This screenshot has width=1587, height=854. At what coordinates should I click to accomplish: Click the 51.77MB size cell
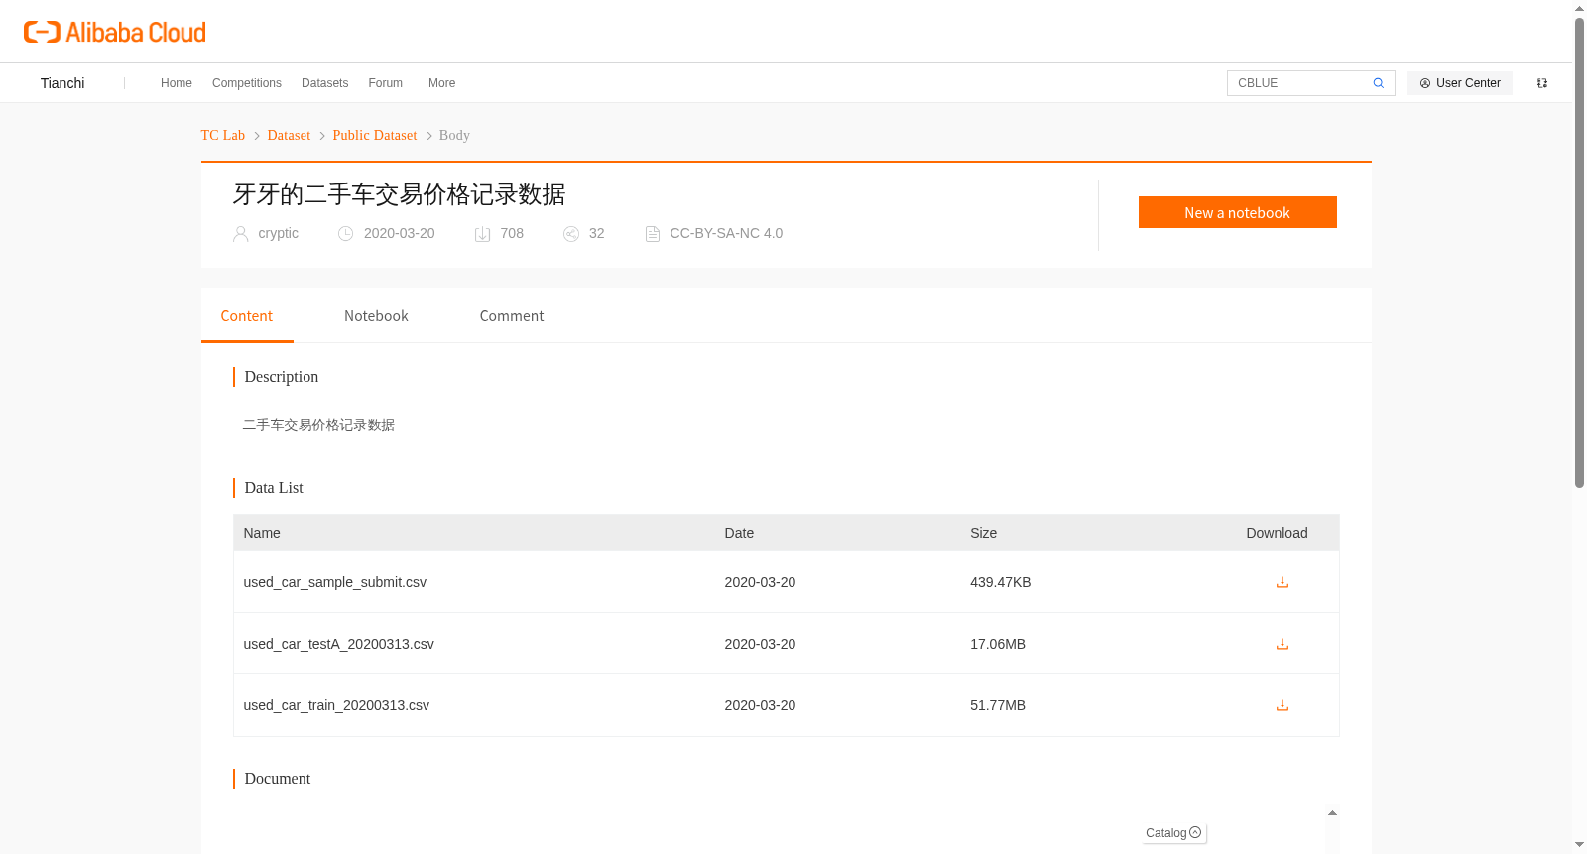point(998,705)
